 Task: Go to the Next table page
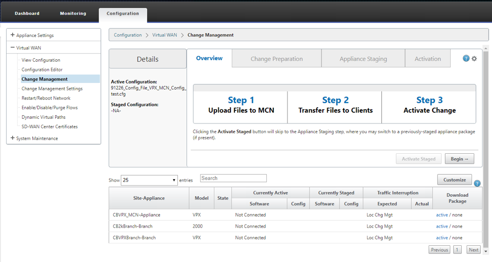pos(473,250)
